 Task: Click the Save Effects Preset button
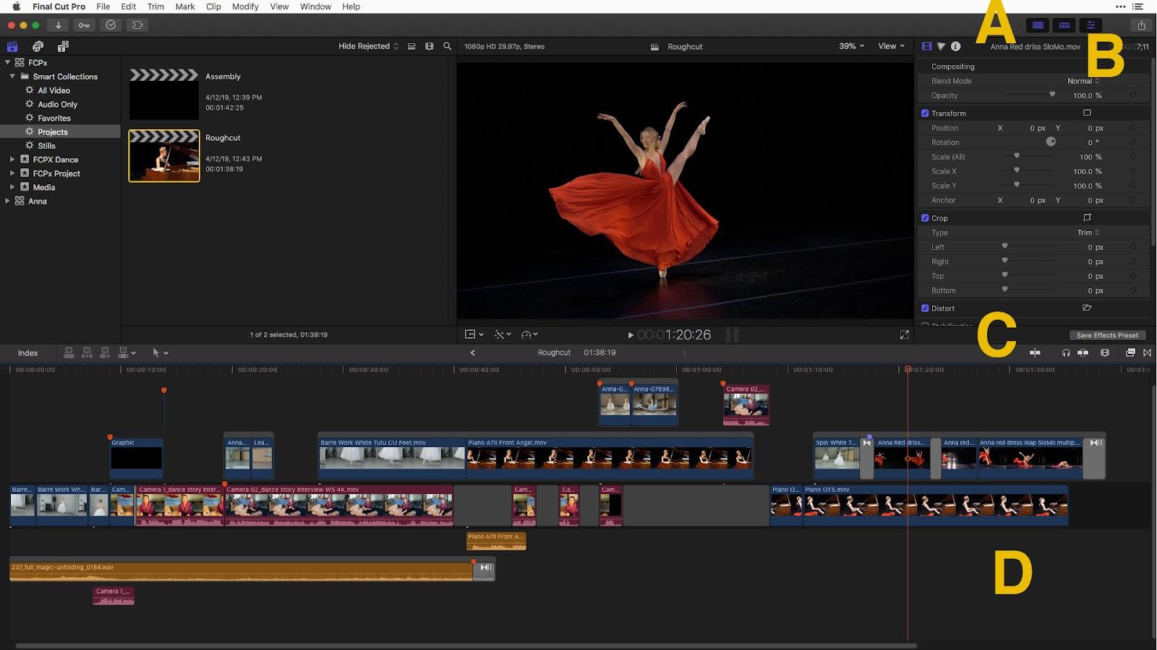pos(1107,335)
